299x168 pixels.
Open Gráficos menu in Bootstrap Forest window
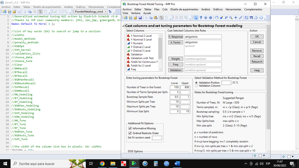(218, 9)
